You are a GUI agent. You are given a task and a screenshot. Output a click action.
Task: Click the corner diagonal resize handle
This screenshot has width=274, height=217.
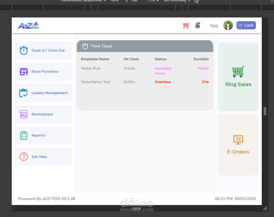point(265,208)
